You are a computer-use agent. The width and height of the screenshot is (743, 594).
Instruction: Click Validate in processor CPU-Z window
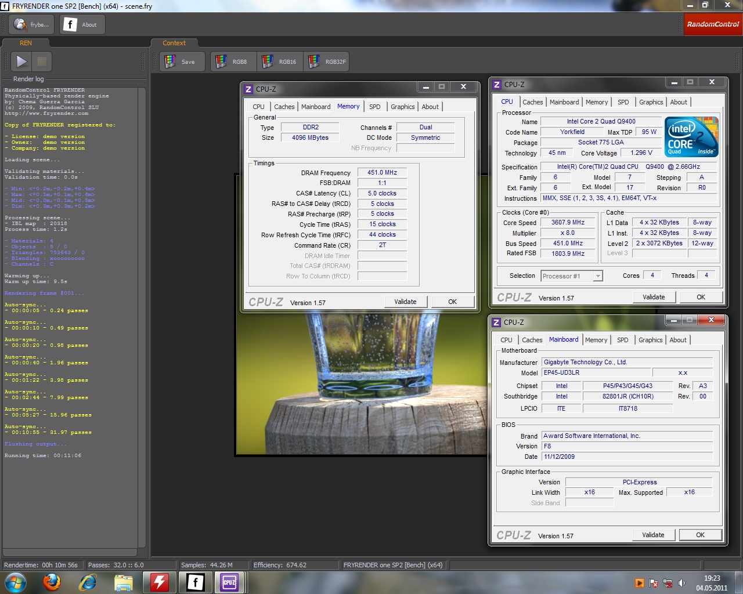(654, 297)
